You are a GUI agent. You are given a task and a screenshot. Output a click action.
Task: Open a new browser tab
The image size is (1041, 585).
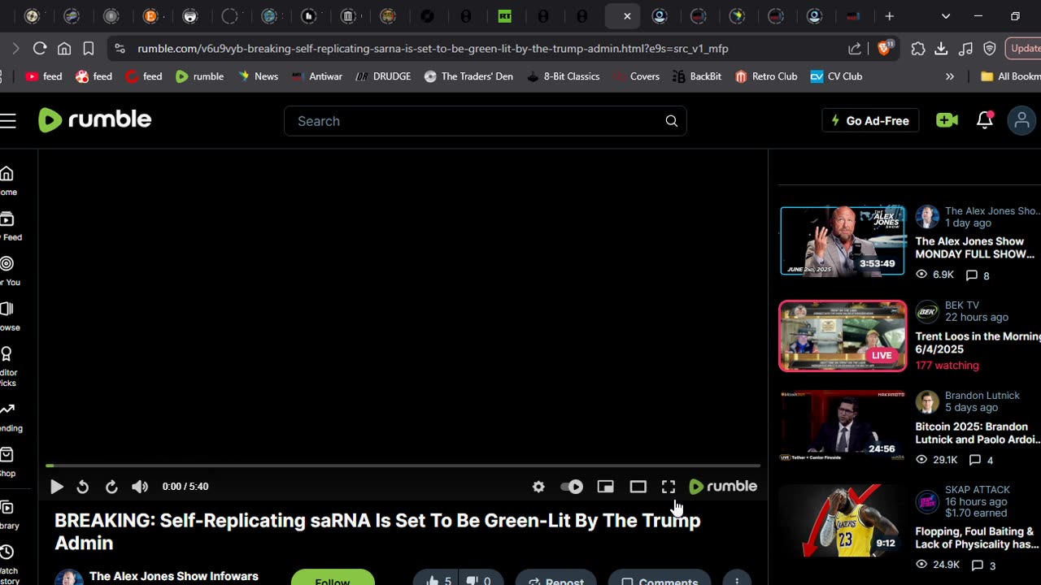point(890,16)
